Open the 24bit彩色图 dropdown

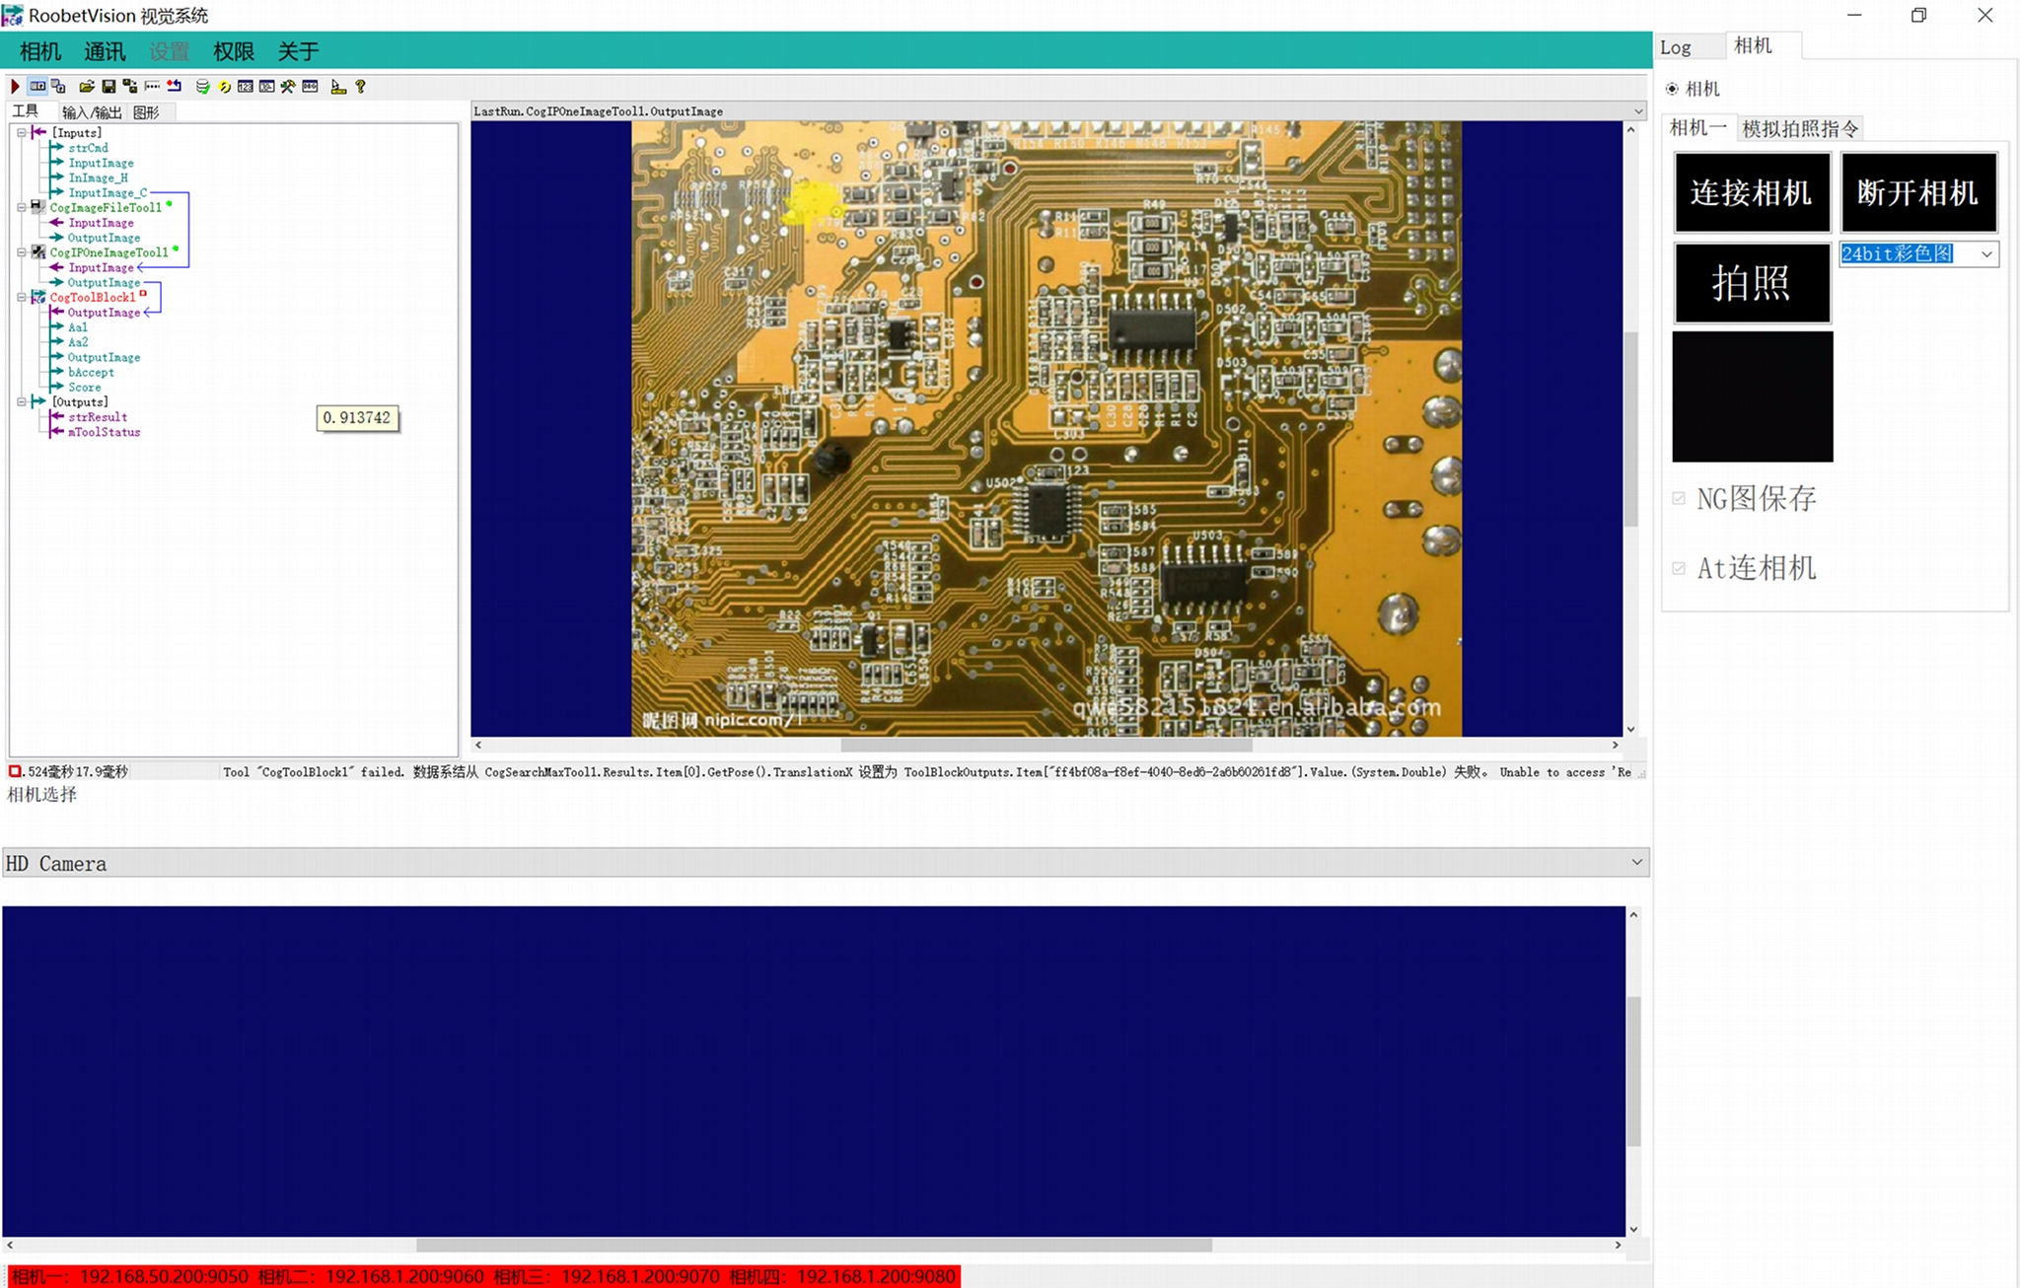(1986, 254)
